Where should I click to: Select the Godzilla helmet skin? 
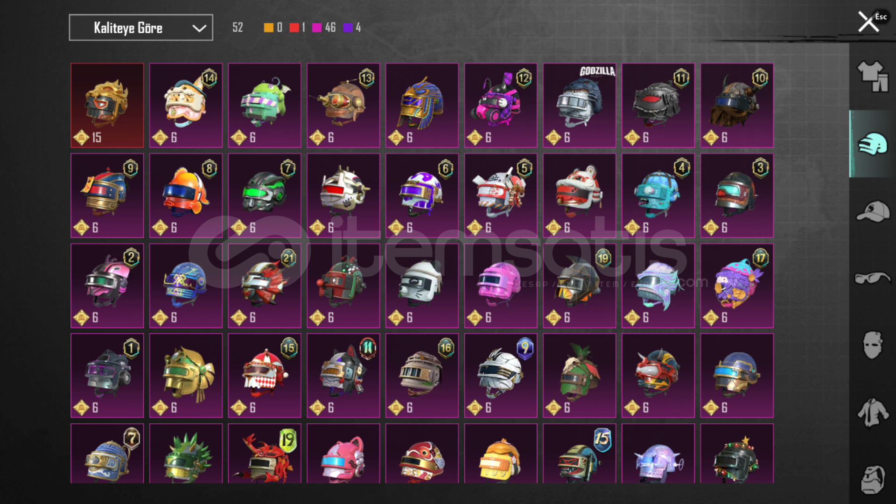click(580, 105)
